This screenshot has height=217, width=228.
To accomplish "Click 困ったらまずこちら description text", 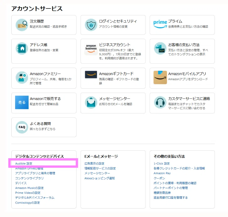I will coord(43,129).
